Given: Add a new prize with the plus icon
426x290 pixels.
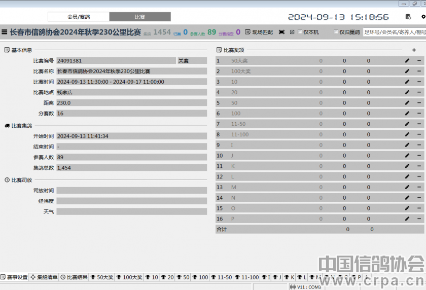Looking at the screenshot, I should pyautogui.click(x=414, y=50).
